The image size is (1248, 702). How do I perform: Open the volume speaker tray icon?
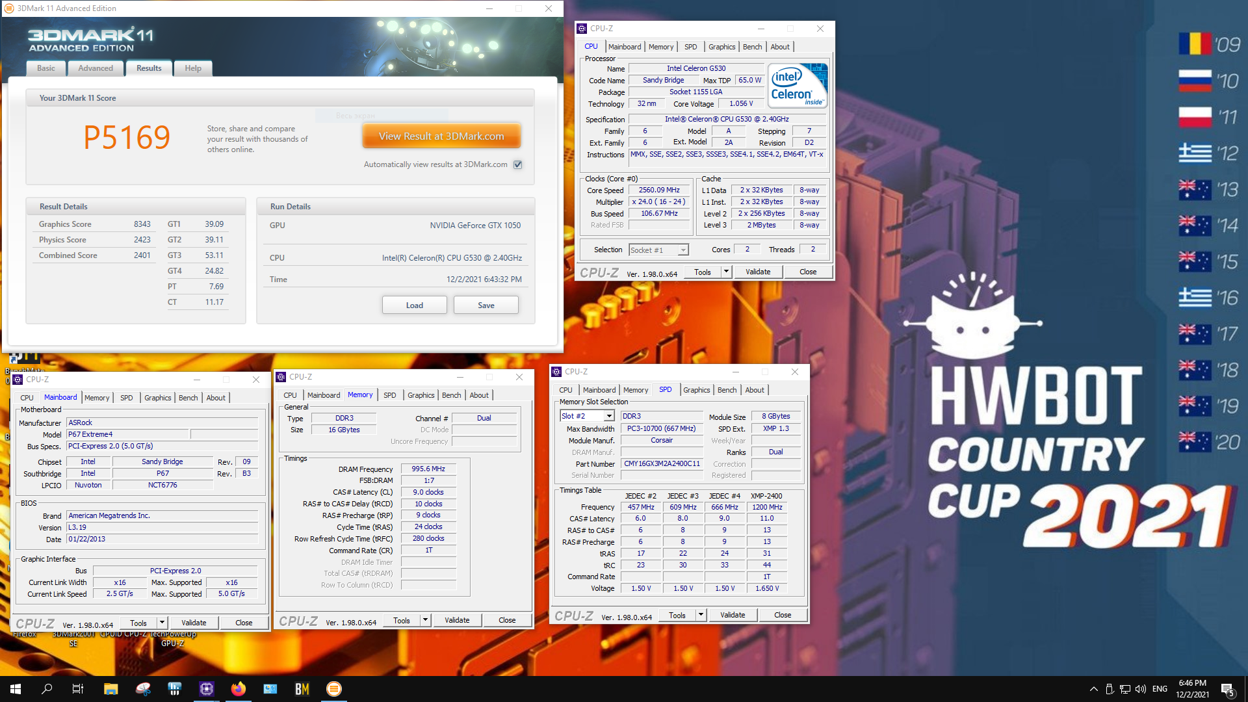(1141, 689)
